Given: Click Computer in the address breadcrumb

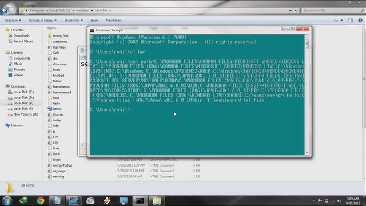Looking at the screenshot, I should (37, 10).
